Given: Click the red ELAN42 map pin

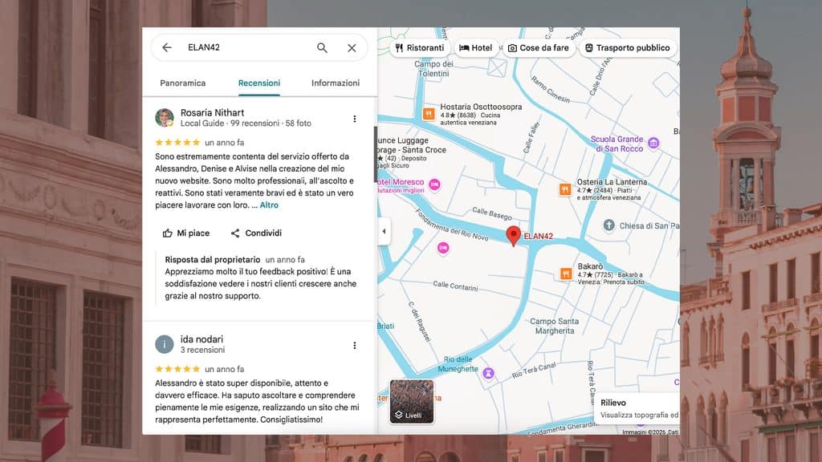Looking at the screenshot, I should tap(513, 236).
